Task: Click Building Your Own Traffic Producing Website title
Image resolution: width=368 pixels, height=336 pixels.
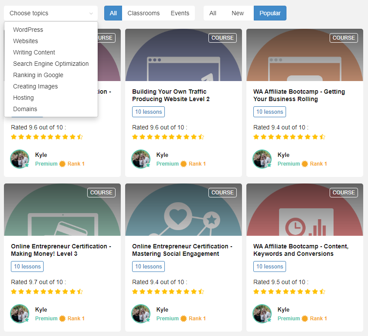Action: pyautogui.click(x=170, y=95)
